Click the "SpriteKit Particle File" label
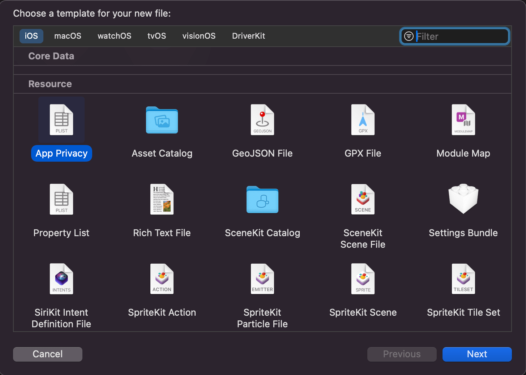Screen dimensions: 526x375 pyautogui.click(x=262, y=318)
